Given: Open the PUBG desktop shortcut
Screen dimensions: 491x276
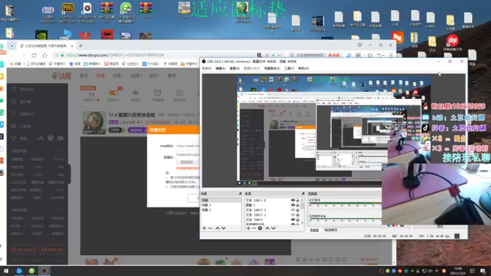Looking at the screenshot, I should click(x=68, y=12).
